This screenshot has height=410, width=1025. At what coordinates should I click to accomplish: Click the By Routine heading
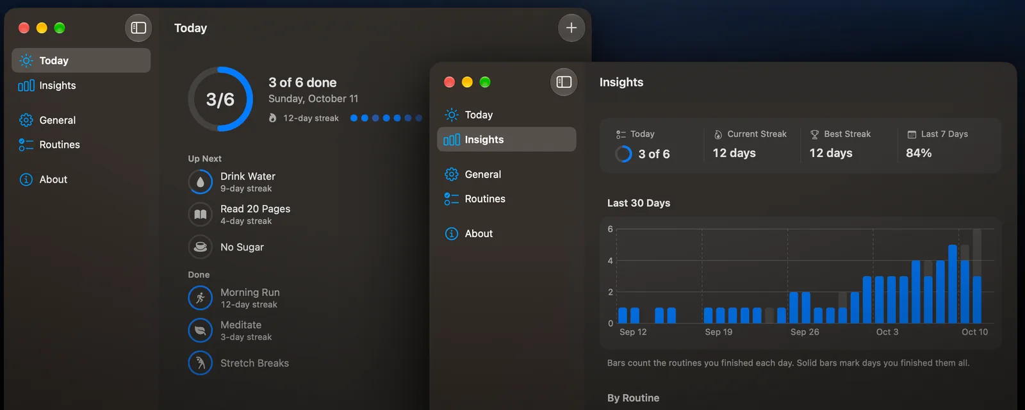(x=633, y=398)
